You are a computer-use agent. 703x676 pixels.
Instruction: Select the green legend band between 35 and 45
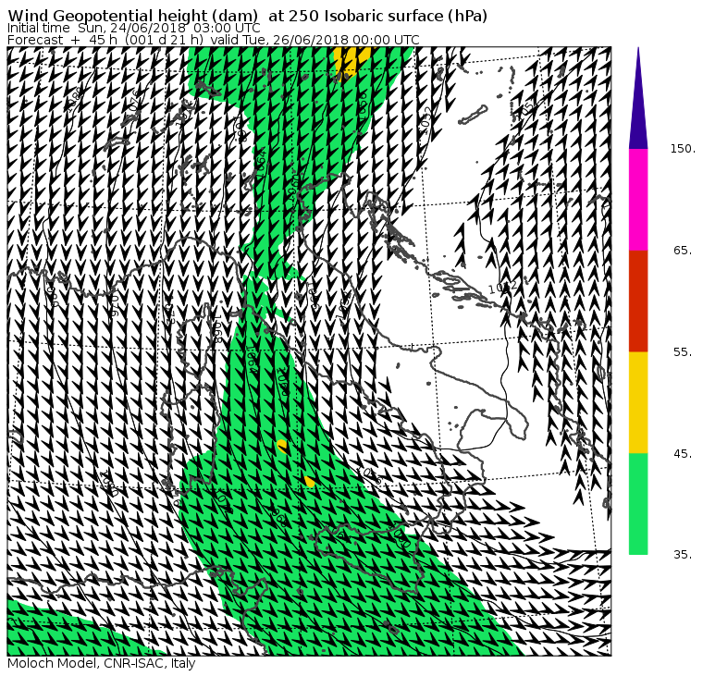pos(638,504)
